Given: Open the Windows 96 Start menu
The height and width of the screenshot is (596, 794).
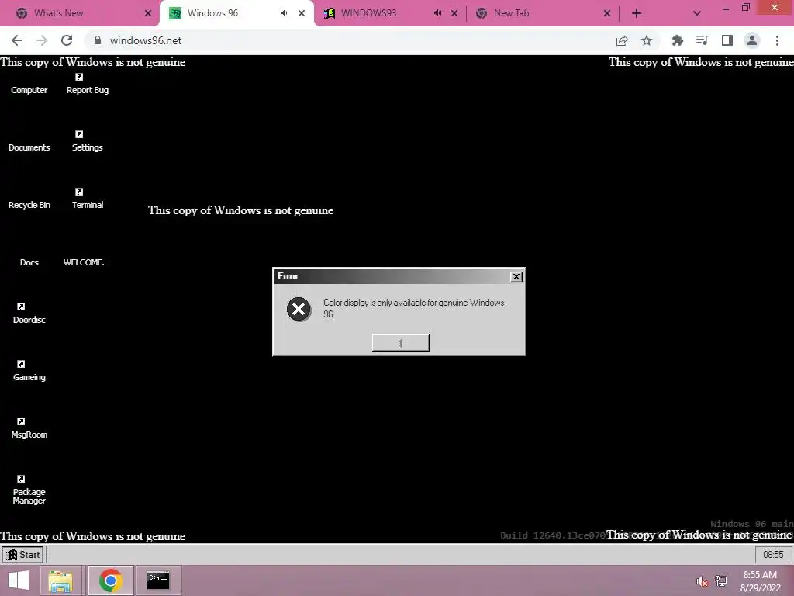Looking at the screenshot, I should (x=22, y=554).
